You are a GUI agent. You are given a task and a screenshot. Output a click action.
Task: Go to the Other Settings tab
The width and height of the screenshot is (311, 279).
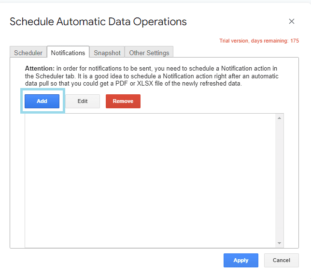pyautogui.click(x=149, y=53)
